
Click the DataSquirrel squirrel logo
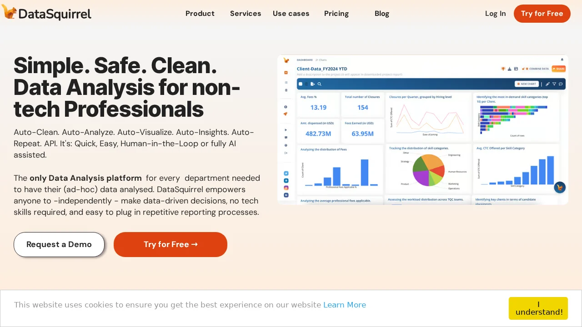(9, 12)
